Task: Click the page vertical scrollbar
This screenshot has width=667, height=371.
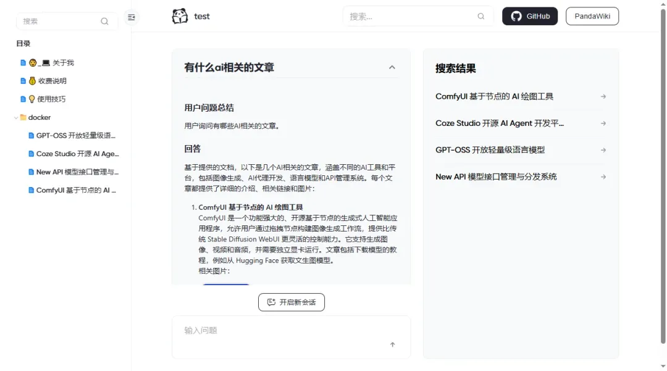Action: point(663,176)
